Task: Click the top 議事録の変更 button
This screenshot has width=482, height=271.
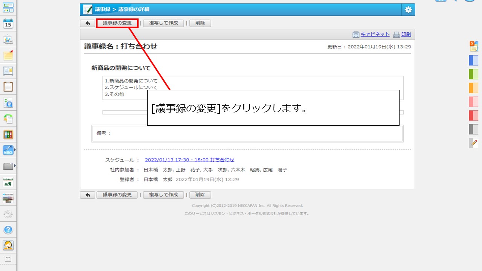Action: 117,23
